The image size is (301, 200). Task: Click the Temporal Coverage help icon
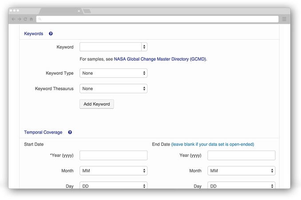click(x=70, y=132)
